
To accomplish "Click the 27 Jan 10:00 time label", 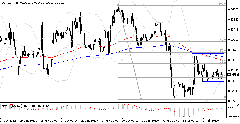I will click(110, 121).
